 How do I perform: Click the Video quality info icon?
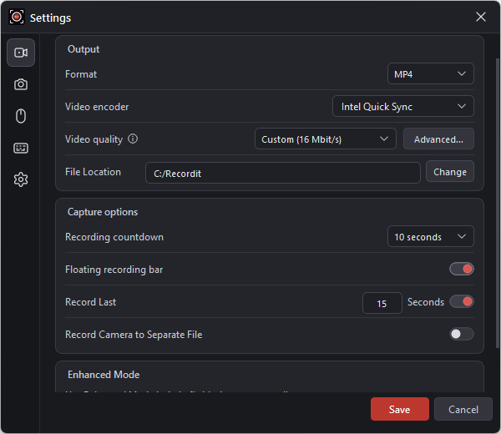(x=133, y=139)
